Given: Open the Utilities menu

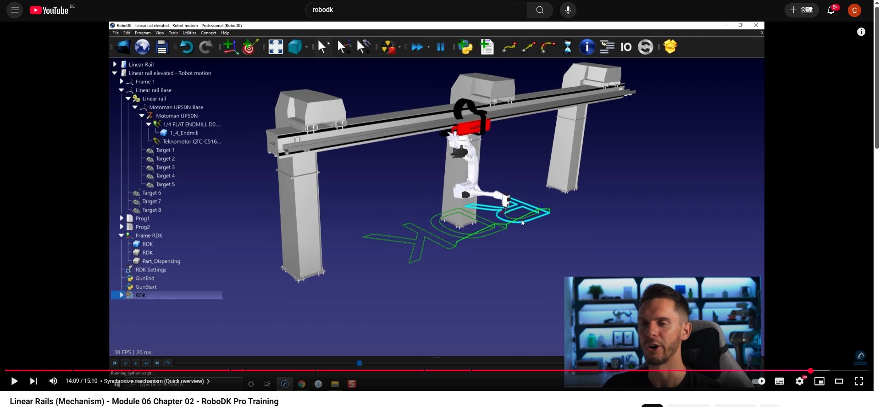Looking at the screenshot, I should [x=189, y=33].
